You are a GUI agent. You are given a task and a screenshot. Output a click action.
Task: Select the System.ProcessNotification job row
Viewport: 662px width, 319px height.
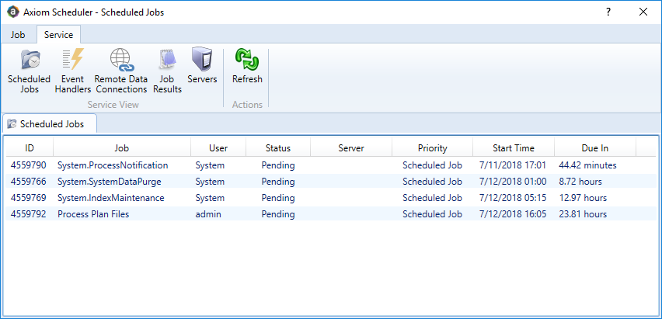click(x=112, y=165)
